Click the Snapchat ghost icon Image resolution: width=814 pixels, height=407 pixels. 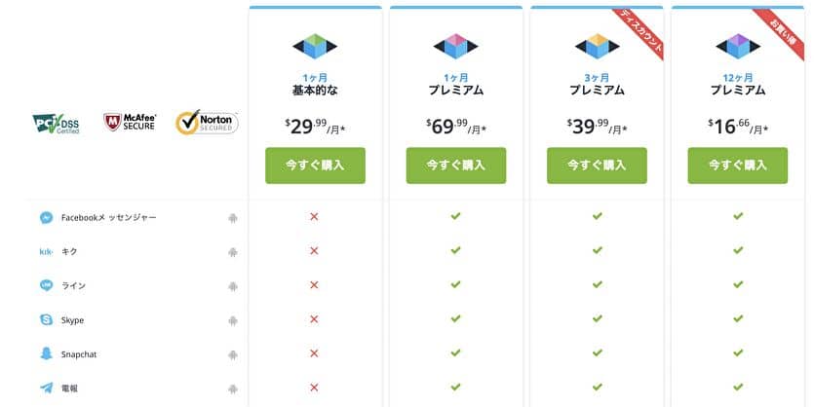(46, 354)
